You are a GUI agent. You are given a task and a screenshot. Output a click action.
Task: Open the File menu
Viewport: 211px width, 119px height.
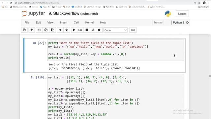(27, 22)
